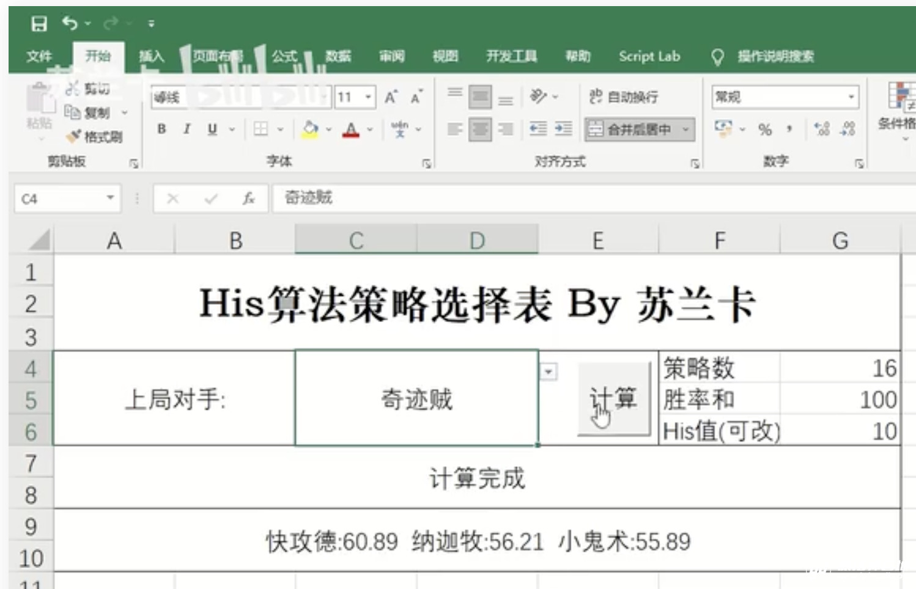
Task: Click the increase indent icon
Action: [563, 129]
